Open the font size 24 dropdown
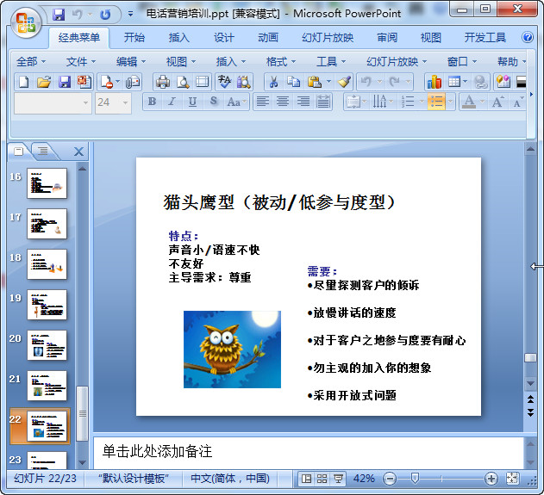The image size is (544, 495). [x=125, y=102]
